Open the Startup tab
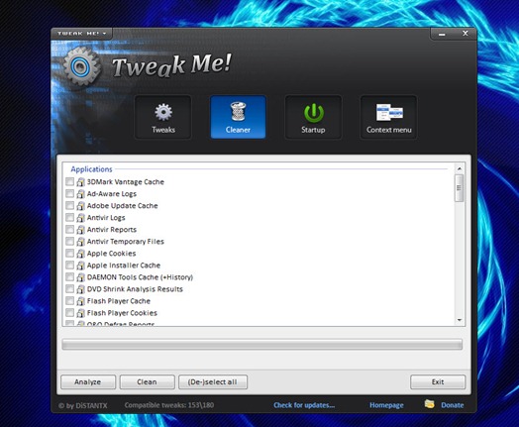519x427 pixels. pos(313,117)
